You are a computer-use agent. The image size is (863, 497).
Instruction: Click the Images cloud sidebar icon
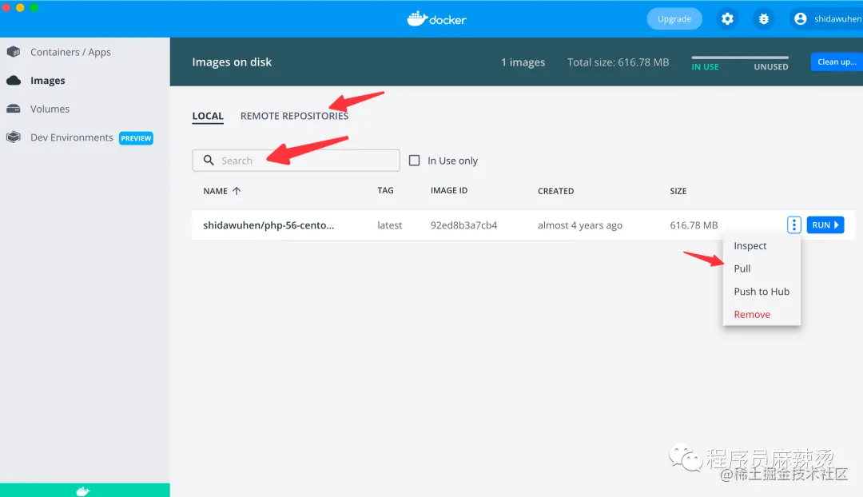click(x=14, y=81)
